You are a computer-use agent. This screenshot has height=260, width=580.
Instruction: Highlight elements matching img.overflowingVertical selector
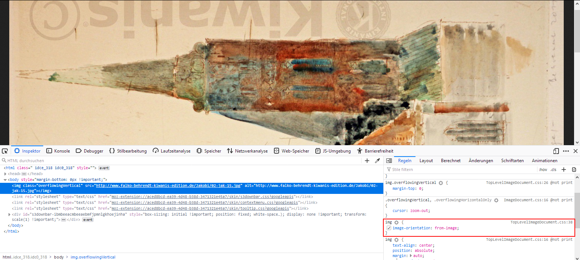441,183
